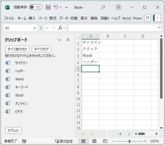This screenshot has width=165, height=145.
Task: Switch to Normal view grid icon
Action: pyautogui.click(x=83, y=141)
